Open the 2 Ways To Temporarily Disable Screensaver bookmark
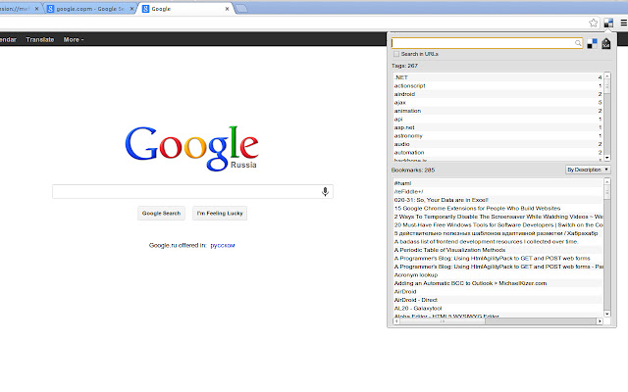The height and width of the screenshot is (392, 628). [497, 217]
